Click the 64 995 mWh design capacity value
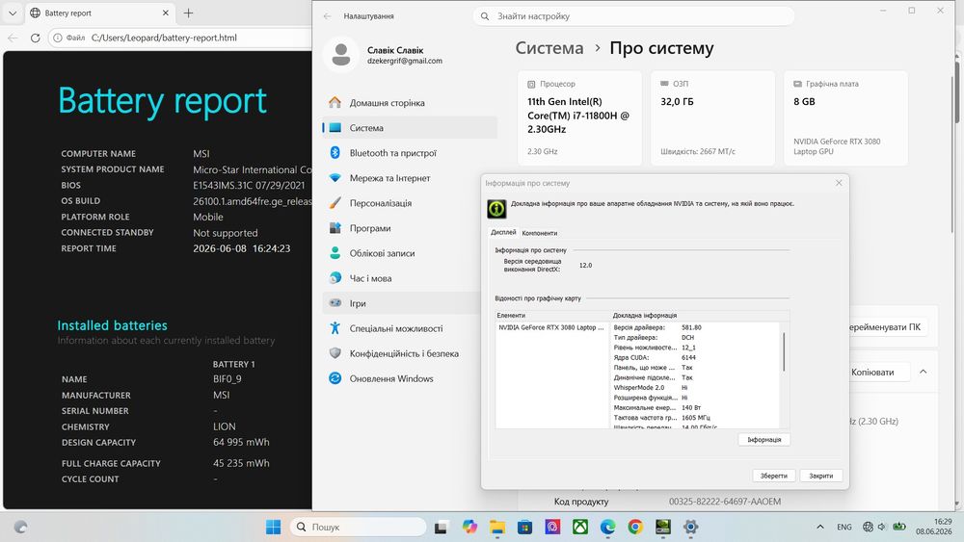The height and width of the screenshot is (542, 964). [x=241, y=442]
